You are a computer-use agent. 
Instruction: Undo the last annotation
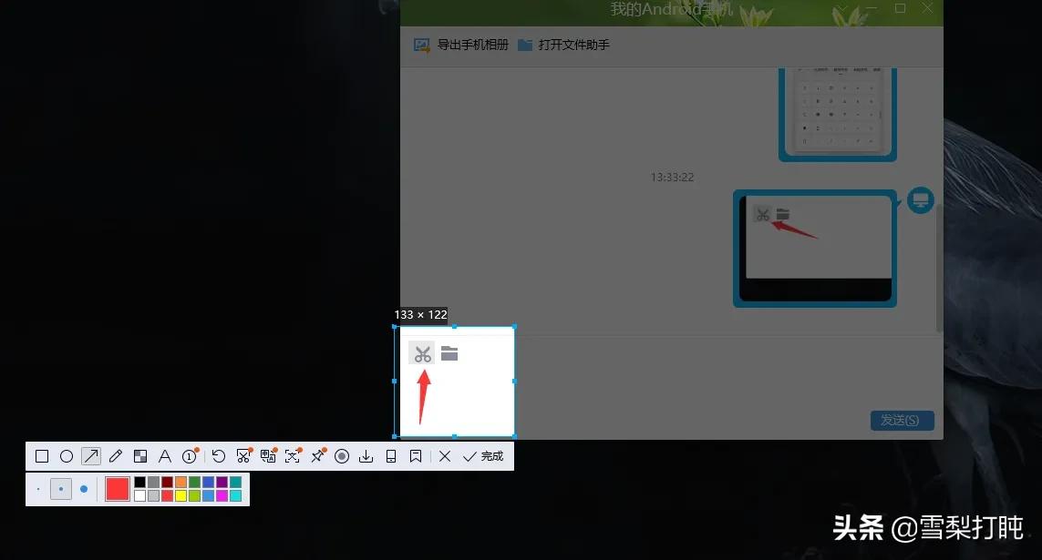218,456
